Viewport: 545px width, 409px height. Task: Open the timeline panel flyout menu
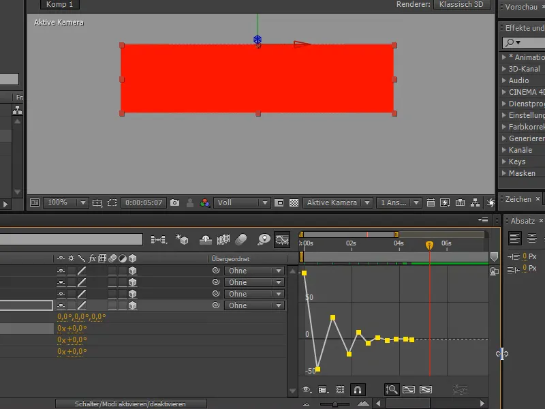[483, 219]
